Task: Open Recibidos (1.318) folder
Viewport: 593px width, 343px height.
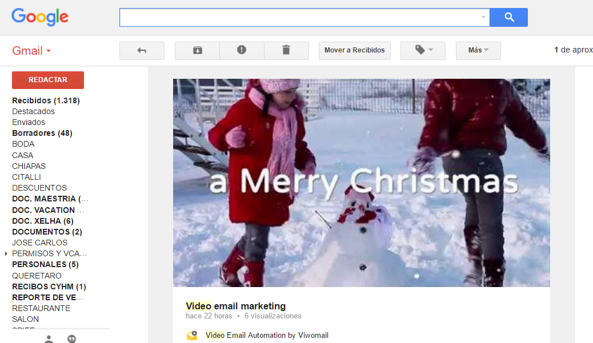Action: [x=46, y=100]
